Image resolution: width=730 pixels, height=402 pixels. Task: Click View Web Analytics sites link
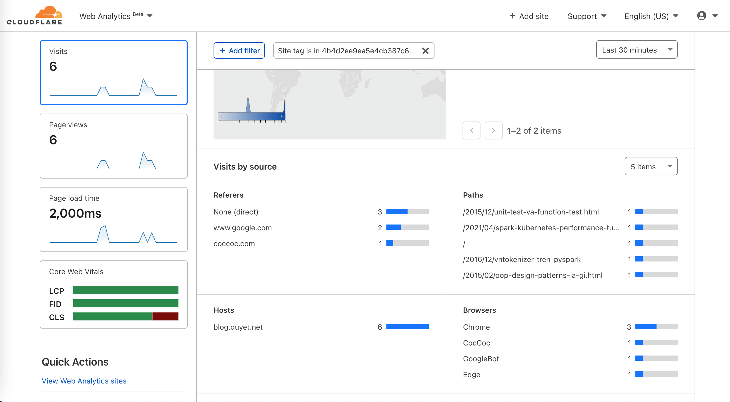coord(84,381)
